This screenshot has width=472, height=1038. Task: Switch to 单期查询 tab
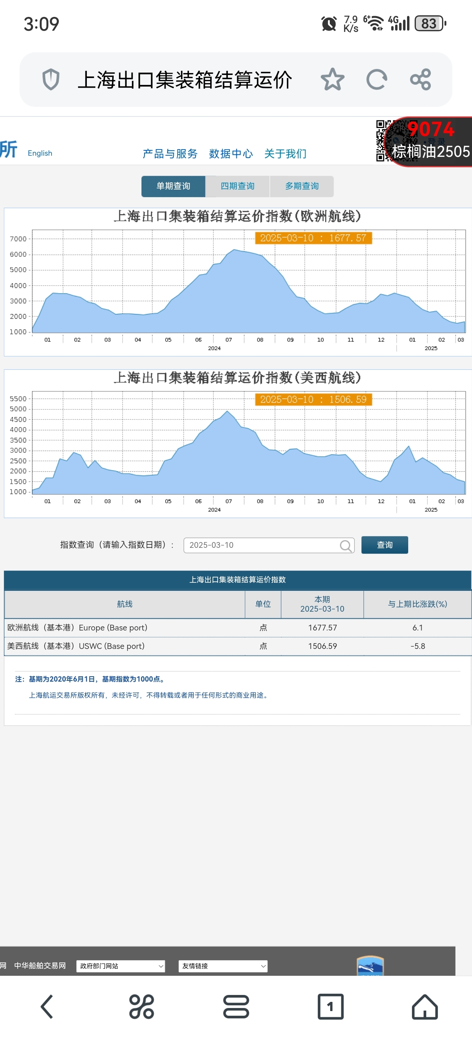173,186
